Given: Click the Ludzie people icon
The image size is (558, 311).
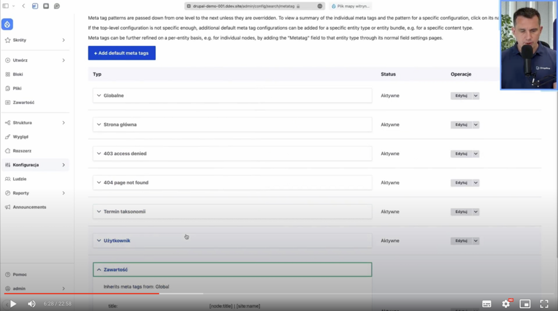Looking at the screenshot, I should [x=8, y=179].
